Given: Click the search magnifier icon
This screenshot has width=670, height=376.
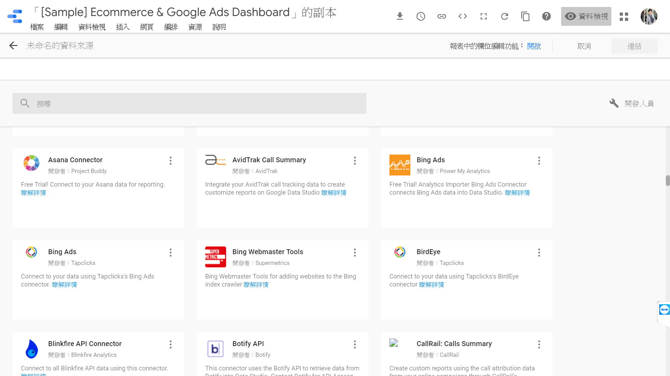Looking at the screenshot, I should [x=25, y=103].
